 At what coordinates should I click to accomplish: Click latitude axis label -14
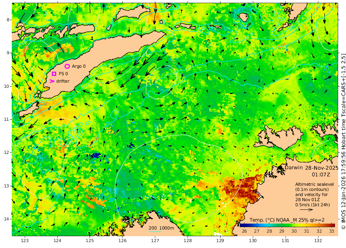pyautogui.click(x=6, y=219)
